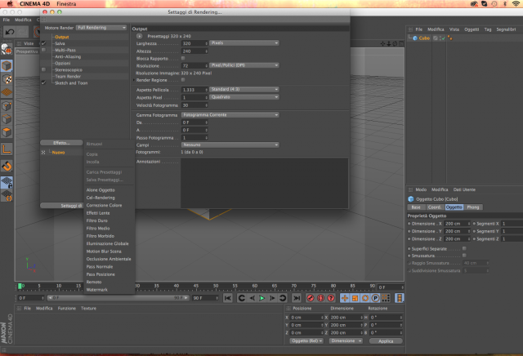Click the red record keyframe button
Screen dimensions: 523x356
pos(311,298)
